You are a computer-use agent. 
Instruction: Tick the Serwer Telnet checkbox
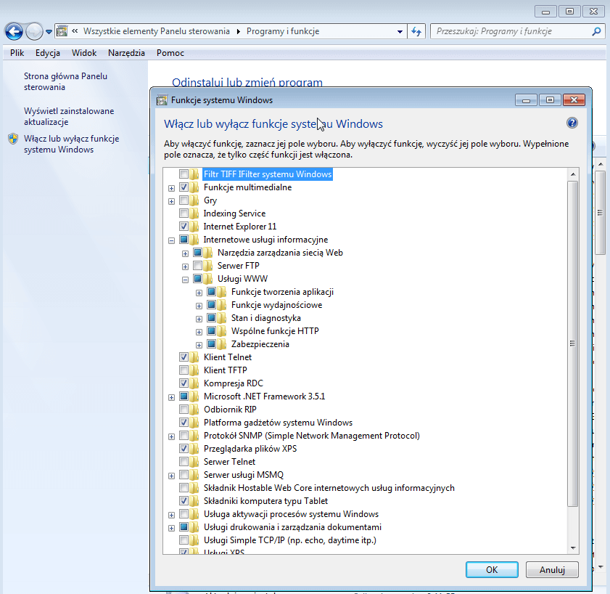tap(184, 462)
